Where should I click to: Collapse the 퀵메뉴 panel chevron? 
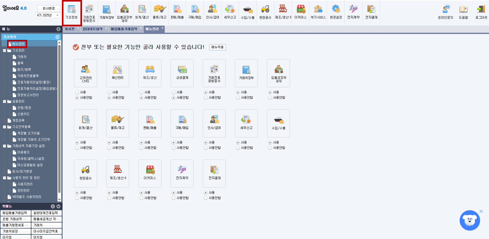[58, 206]
